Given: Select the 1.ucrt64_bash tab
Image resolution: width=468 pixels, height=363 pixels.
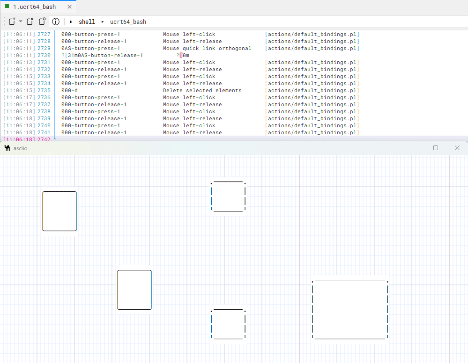Looking at the screenshot, I should (x=34, y=7).
